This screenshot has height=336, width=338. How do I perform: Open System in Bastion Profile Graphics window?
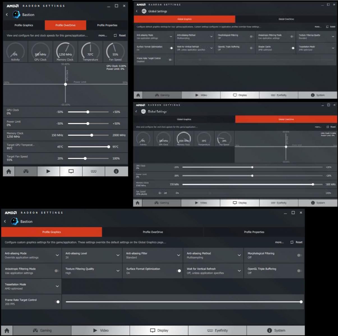tap(276, 330)
